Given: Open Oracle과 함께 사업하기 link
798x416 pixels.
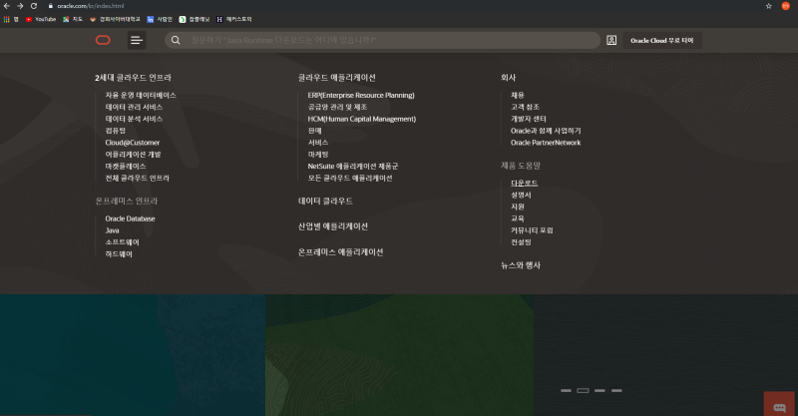Looking at the screenshot, I should [x=546, y=131].
